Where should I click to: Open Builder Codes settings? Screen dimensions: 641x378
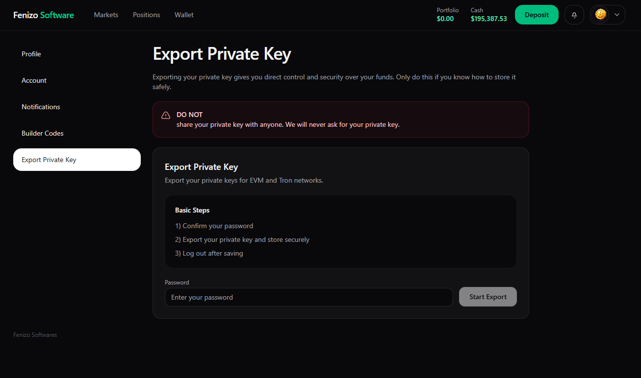pos(42,133)
